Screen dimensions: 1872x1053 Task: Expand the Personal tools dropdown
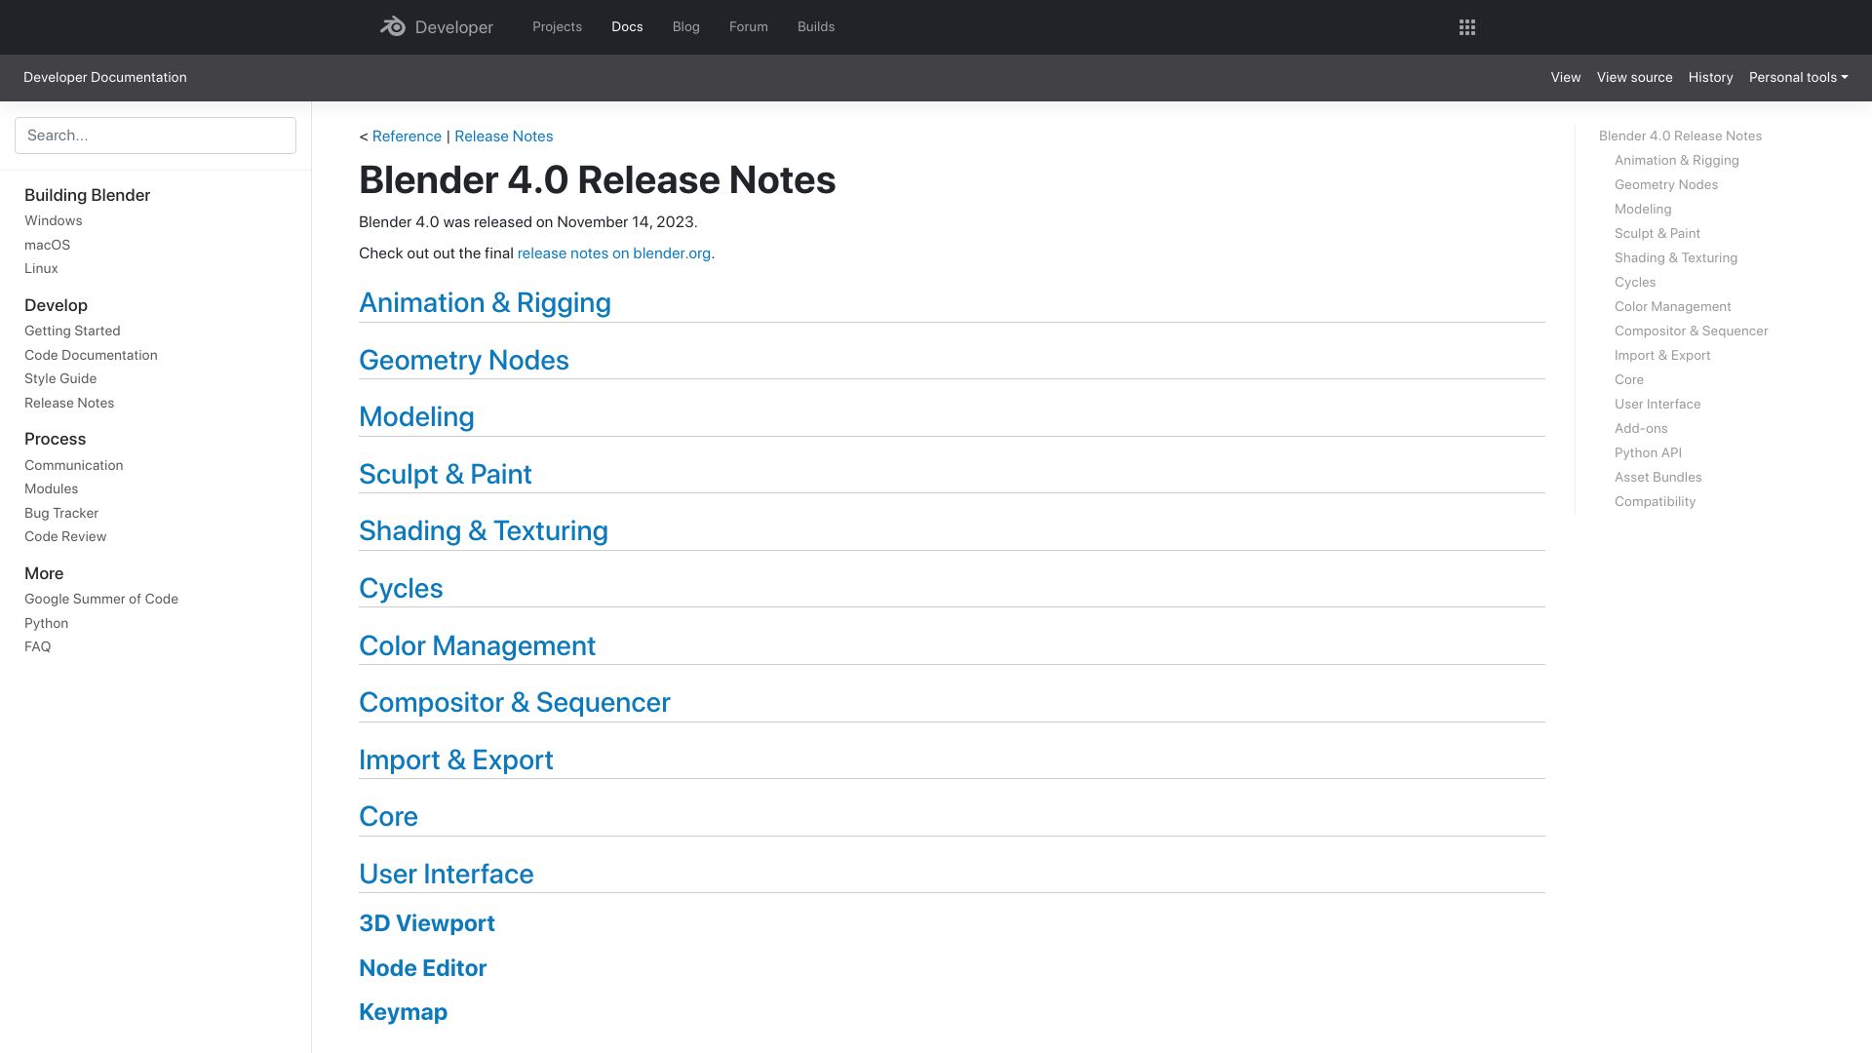click(1798, 77)
